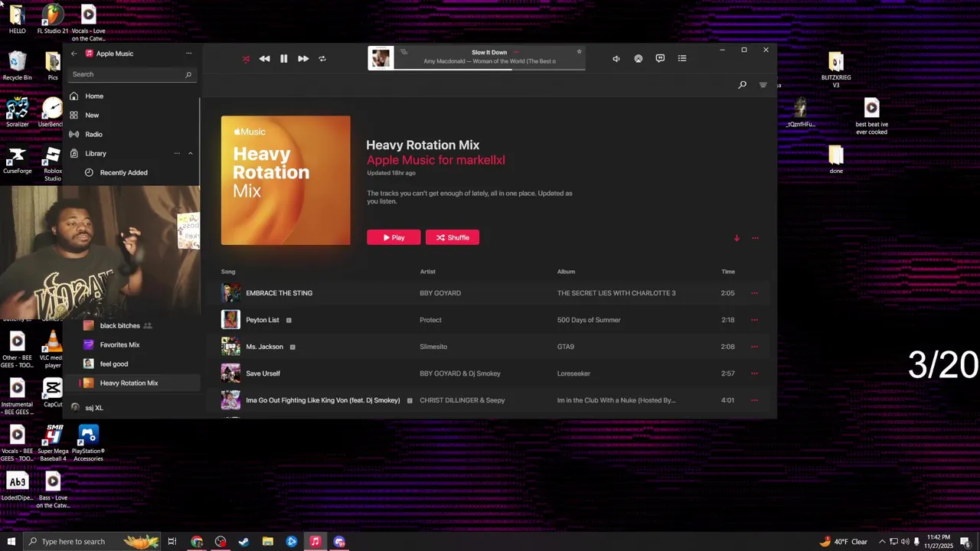Viewport: 980px width, 551px height.
Task: Download the playlist with the arrow icon
Action: point(737,238)
